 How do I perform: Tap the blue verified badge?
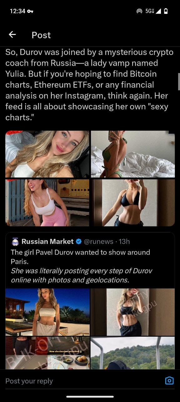79,242
